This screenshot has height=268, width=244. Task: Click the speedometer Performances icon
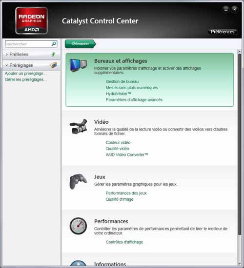[x=78, y=226]
